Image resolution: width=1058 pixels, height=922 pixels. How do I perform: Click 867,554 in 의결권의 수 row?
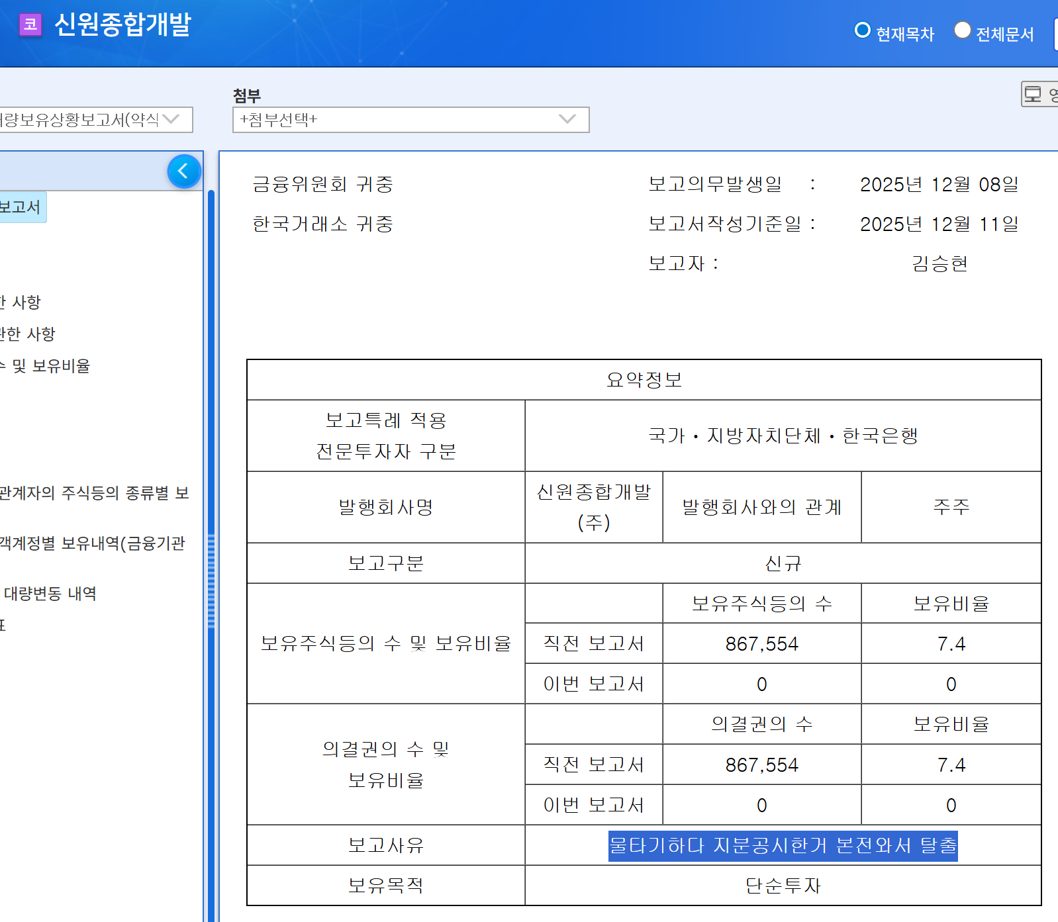[762, 764]
